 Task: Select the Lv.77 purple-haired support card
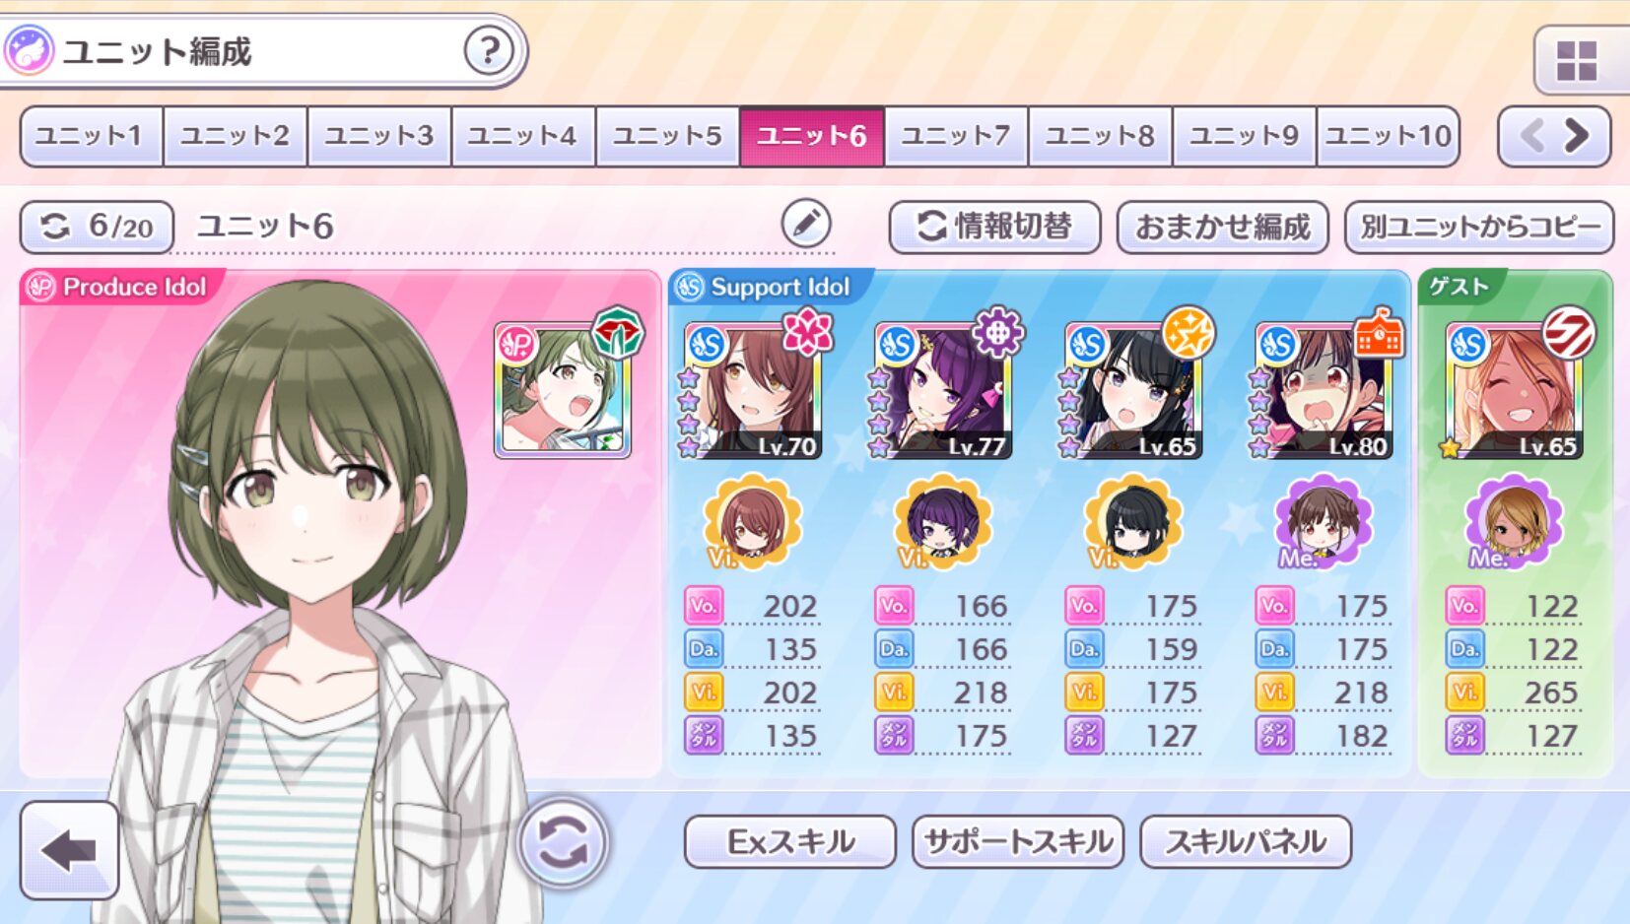943,391
